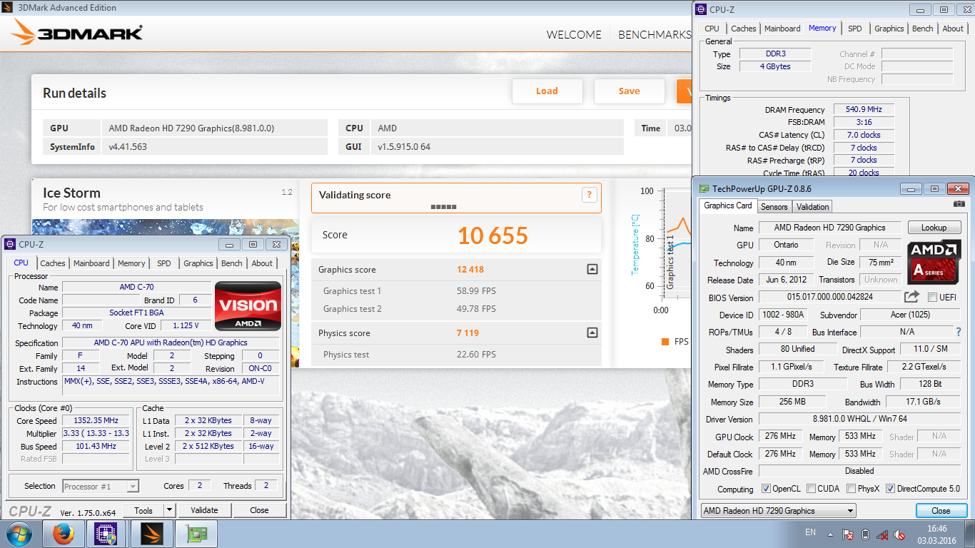Open CPU-Z chip icon on taskbar

click(x=106, y=534)
